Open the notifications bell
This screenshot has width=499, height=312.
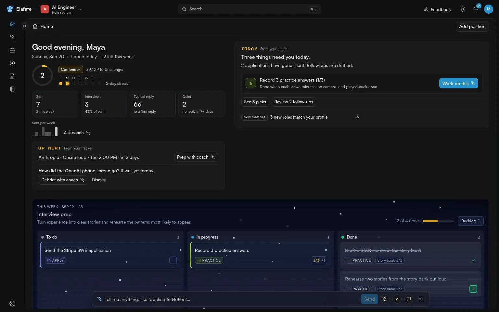point(476,9)
